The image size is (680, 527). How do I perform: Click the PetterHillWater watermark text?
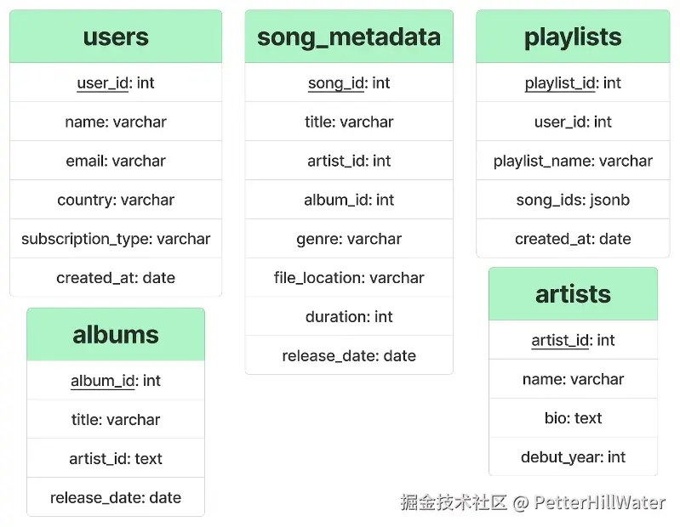[x=599, y=502]
